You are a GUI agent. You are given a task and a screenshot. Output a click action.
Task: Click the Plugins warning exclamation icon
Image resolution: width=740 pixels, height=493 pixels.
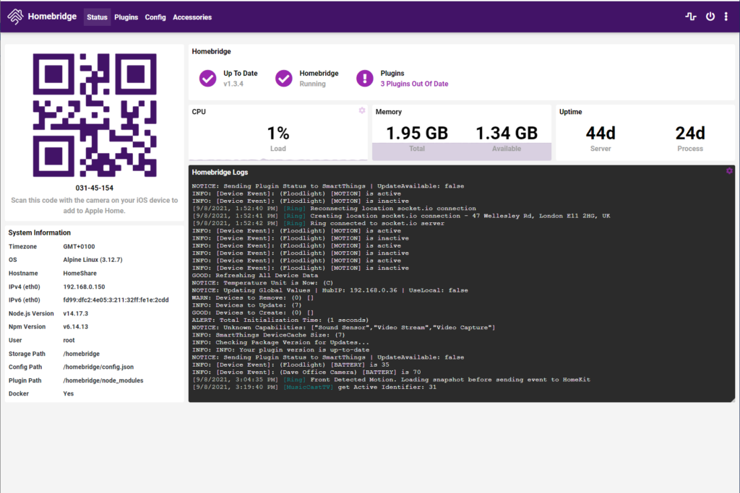coord(365,78)
